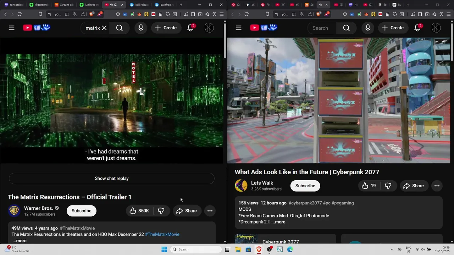This screenshot has width=454, height=255.
Task: Click YouTube logo in left window
Action: (37, 28)
